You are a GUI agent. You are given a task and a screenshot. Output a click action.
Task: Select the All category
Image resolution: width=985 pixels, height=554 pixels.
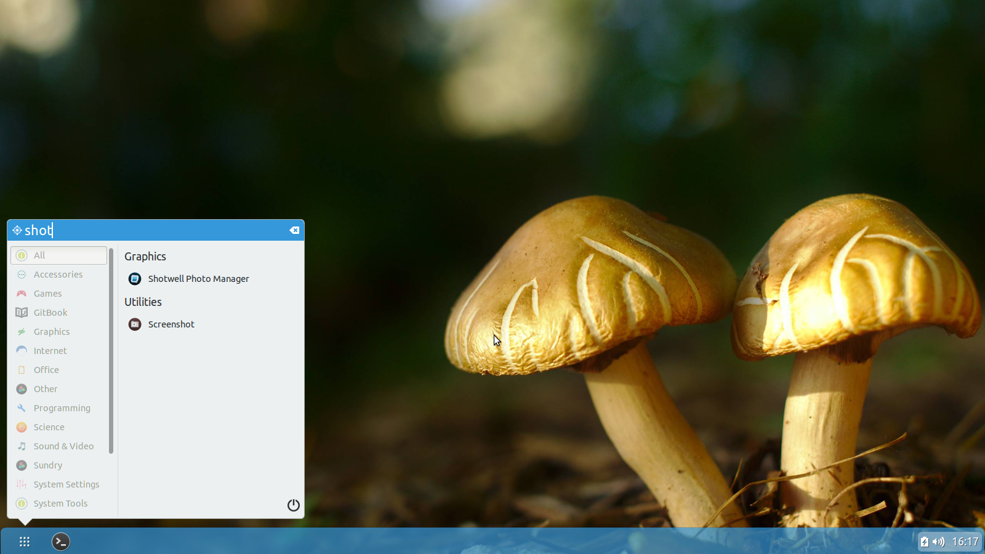(58, 255)
